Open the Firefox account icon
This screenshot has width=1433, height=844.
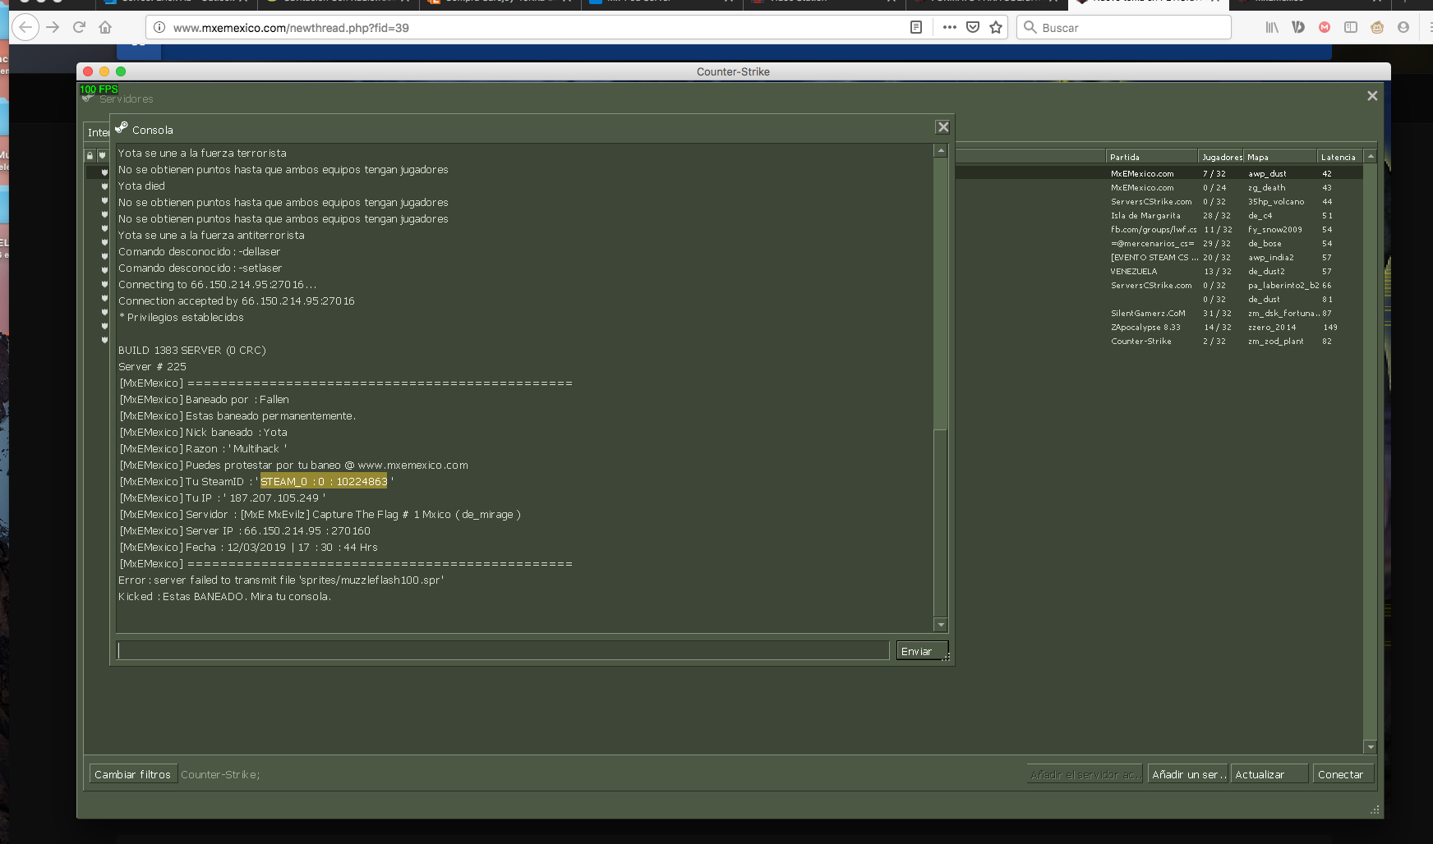[1403, 27]
